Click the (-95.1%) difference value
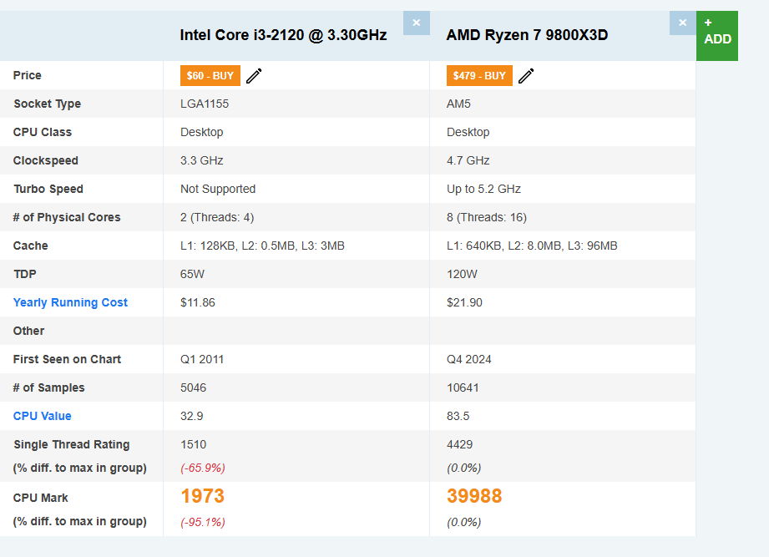Viewport: 769px width, 557px height. (203, 523)
